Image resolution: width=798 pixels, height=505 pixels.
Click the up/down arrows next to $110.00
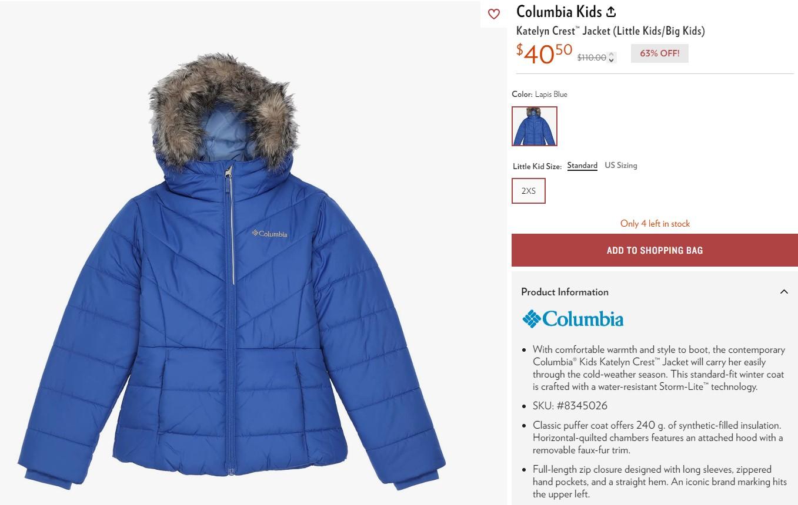612,58
